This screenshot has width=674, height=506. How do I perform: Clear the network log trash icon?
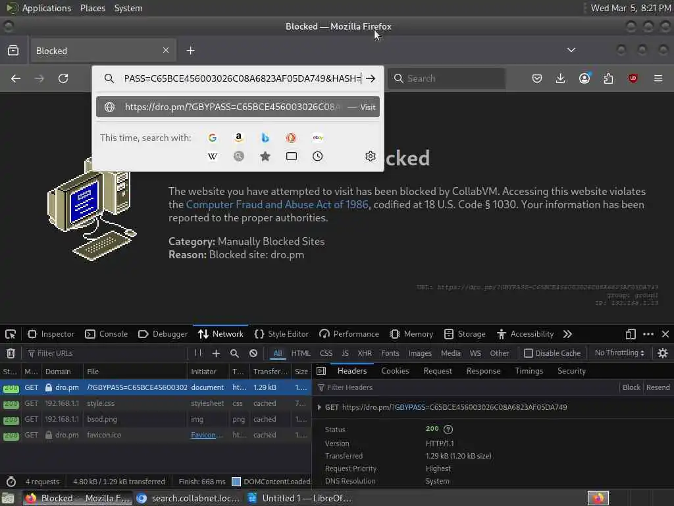coord(11,353)
